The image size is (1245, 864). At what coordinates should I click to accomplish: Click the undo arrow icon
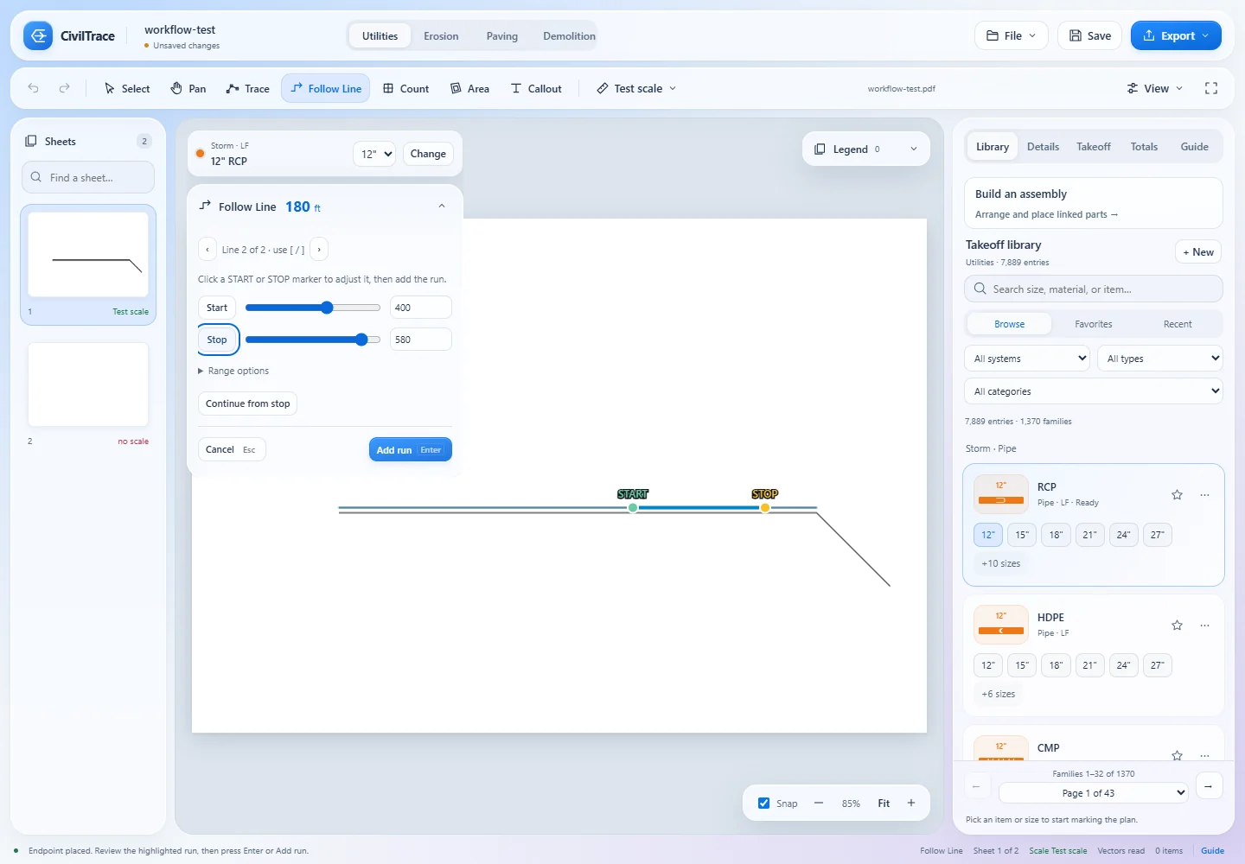(33, 88)
